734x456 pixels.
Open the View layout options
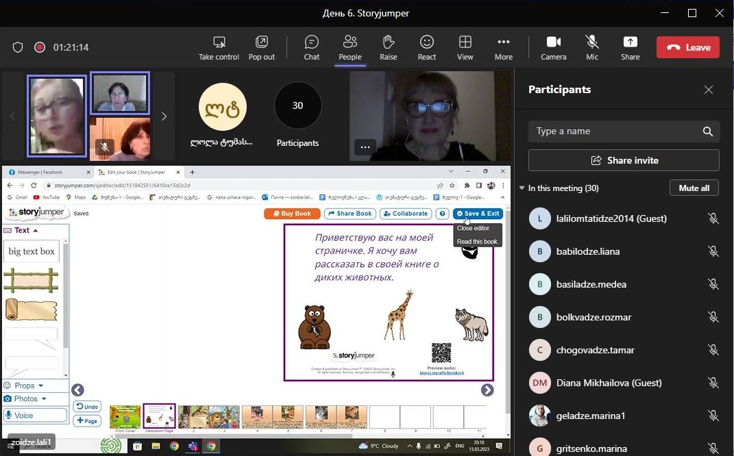(465, 48)
